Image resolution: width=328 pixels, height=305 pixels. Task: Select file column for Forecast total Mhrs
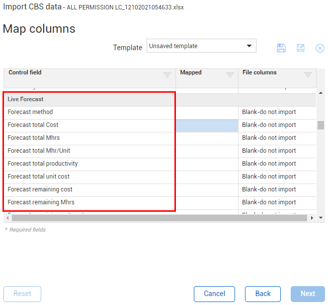pos(277,138)
